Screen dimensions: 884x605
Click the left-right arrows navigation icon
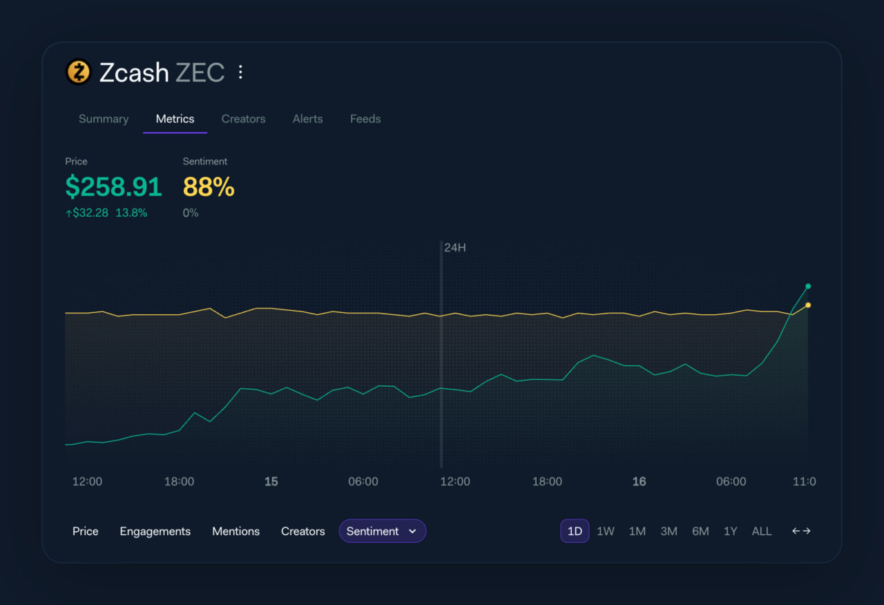point(801,531)
